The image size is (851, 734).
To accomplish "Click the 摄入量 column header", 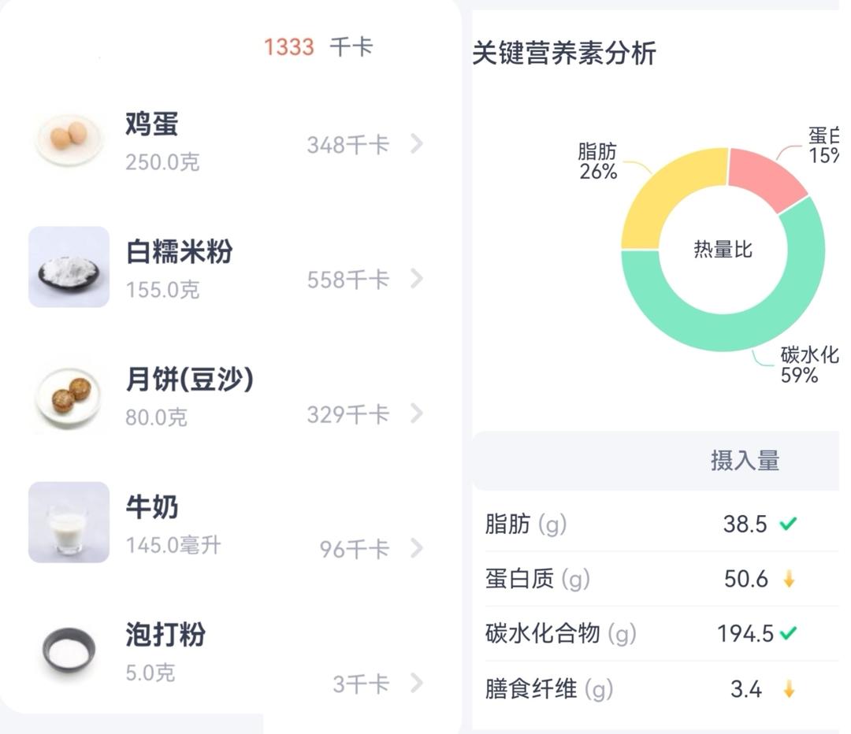I will pos(745,461).
